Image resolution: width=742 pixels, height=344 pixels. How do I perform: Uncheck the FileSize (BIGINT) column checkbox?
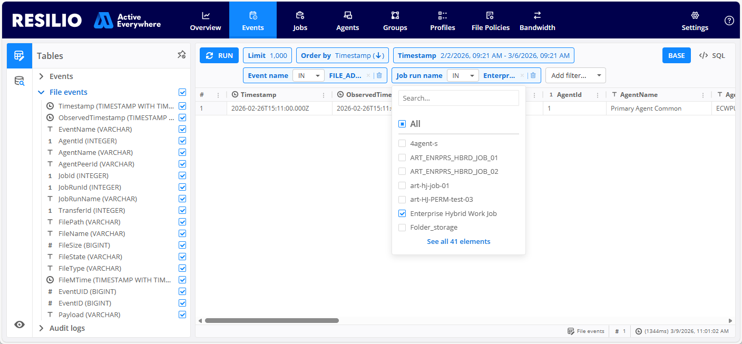pos(182,245)
